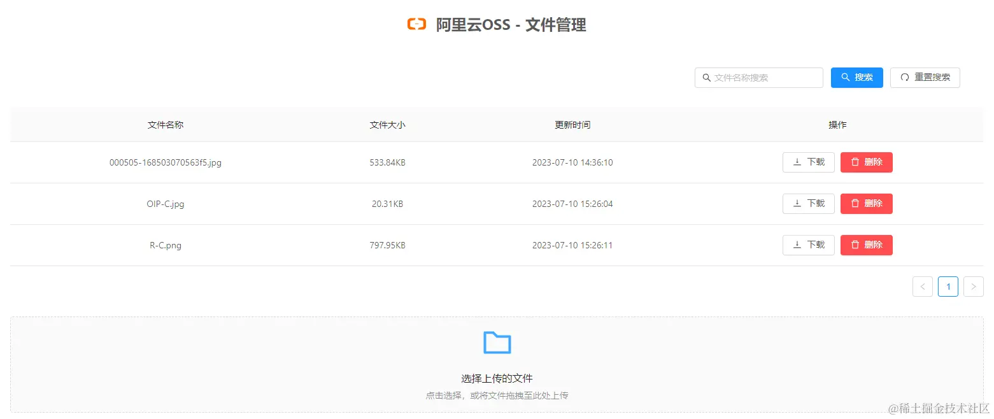Click the 文件大小 column header
994x419 pixels.
coord(387,125)
